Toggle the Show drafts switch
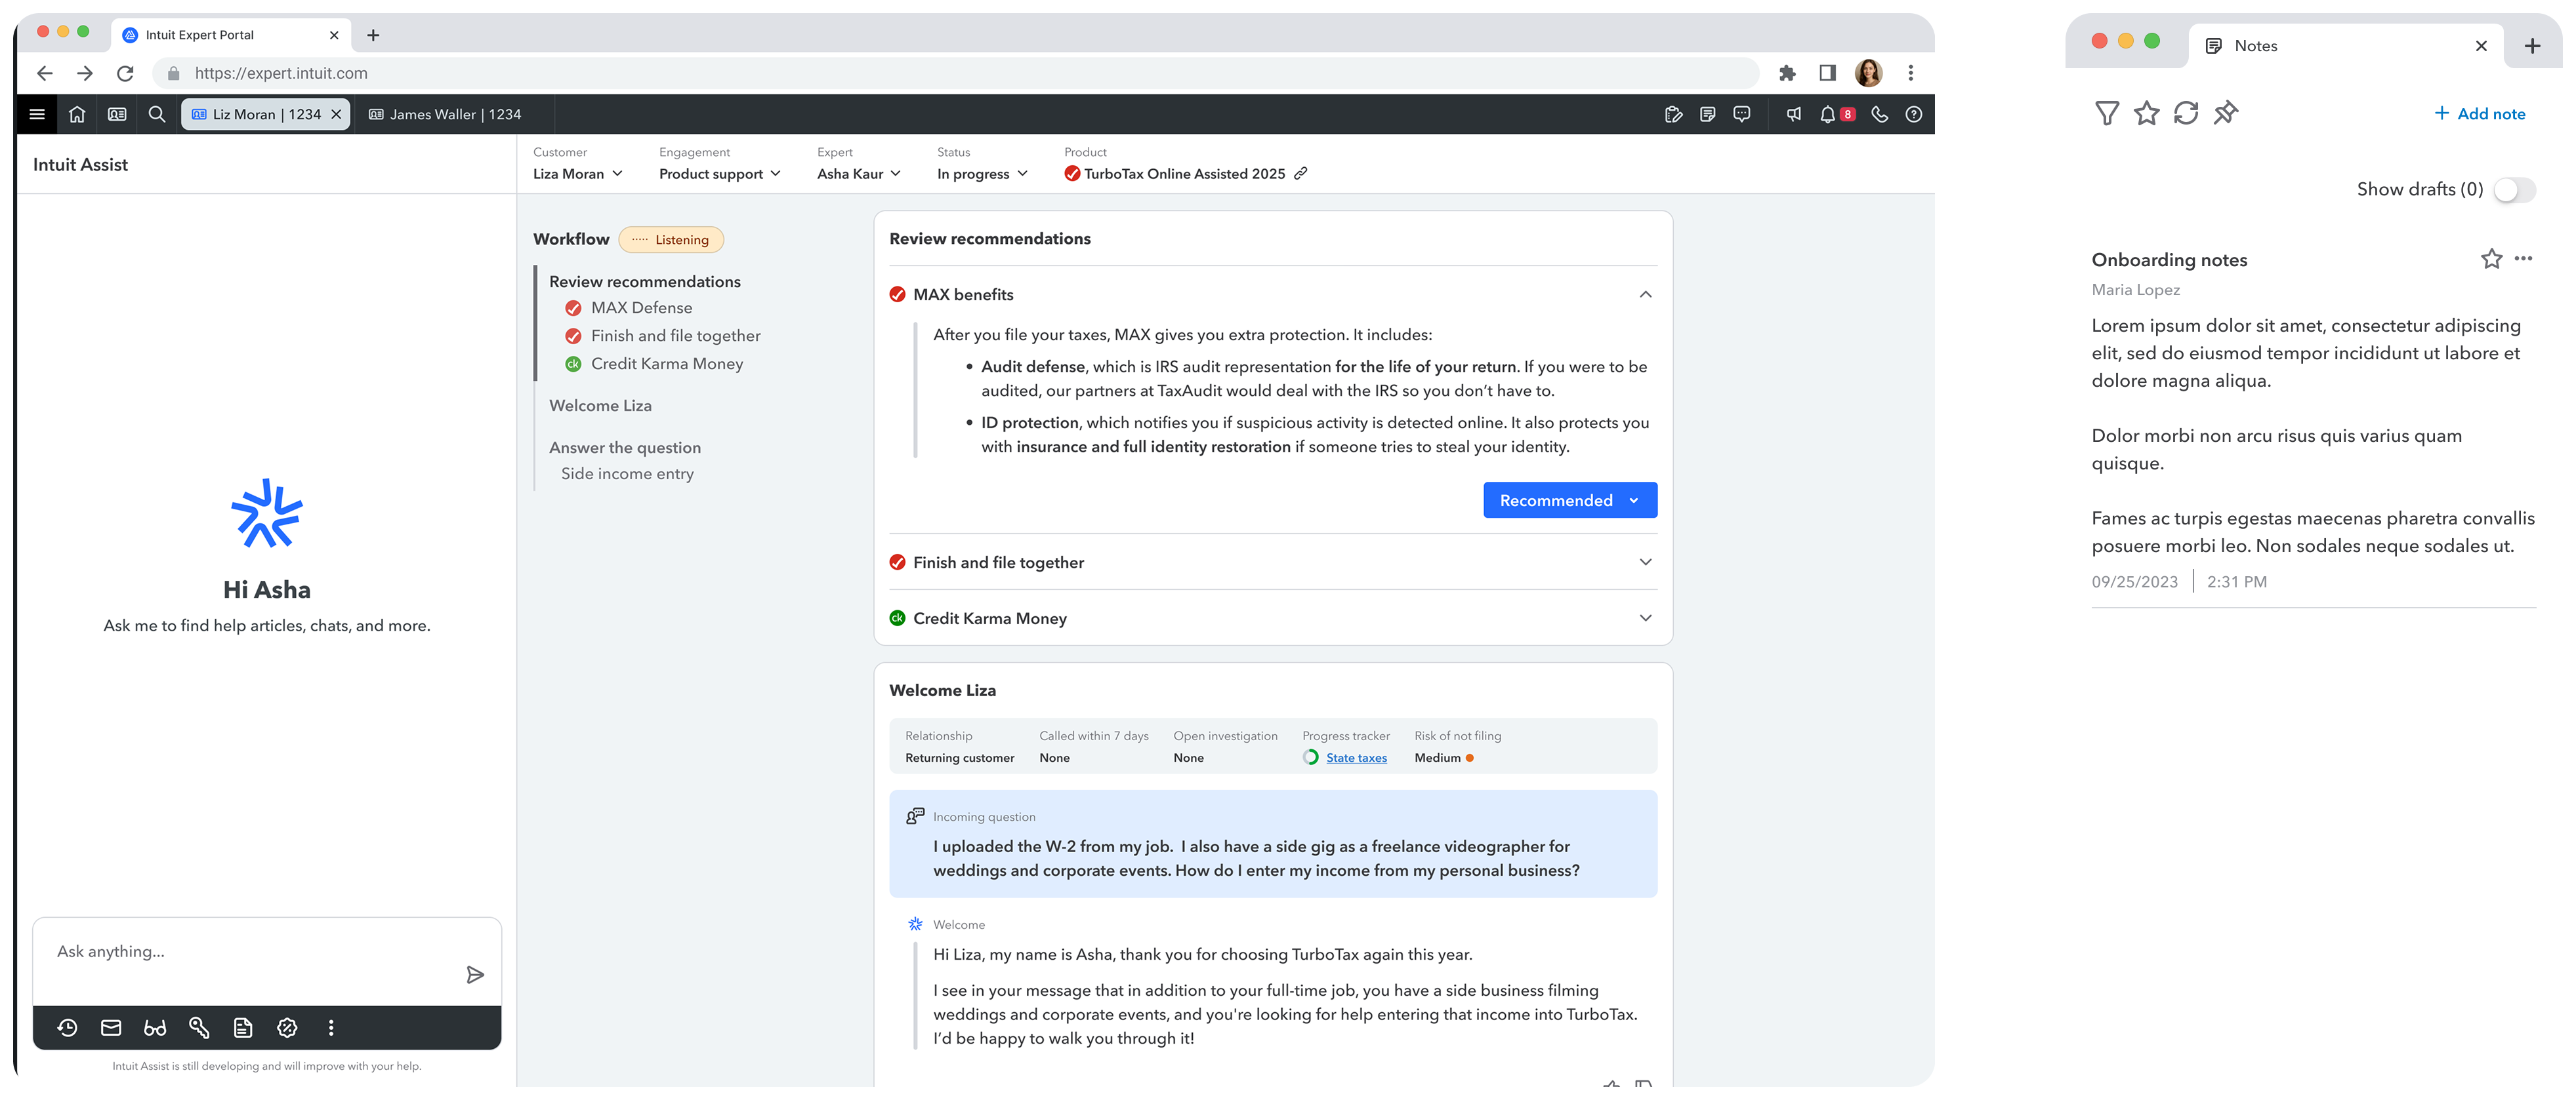 [x=2514, y=190]
